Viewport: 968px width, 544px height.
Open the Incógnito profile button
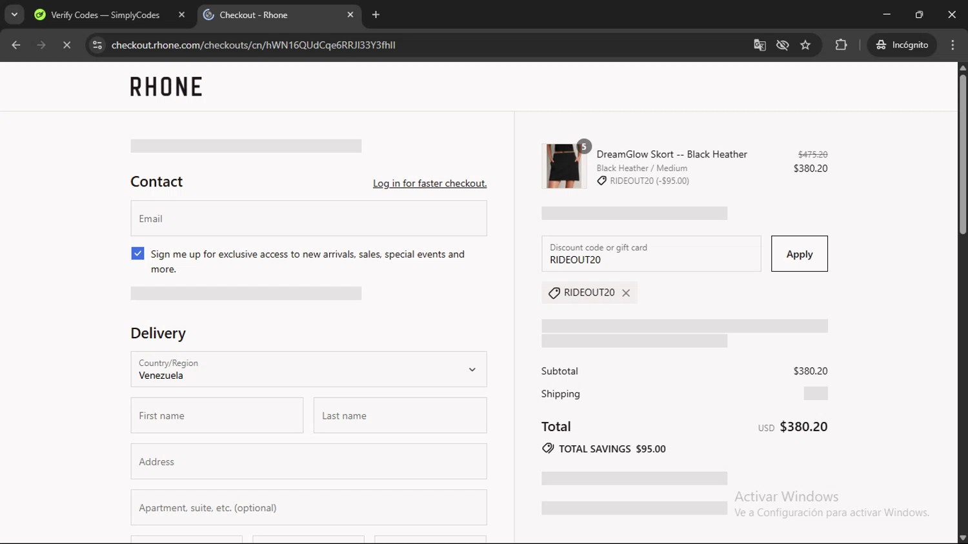[902, 45]
